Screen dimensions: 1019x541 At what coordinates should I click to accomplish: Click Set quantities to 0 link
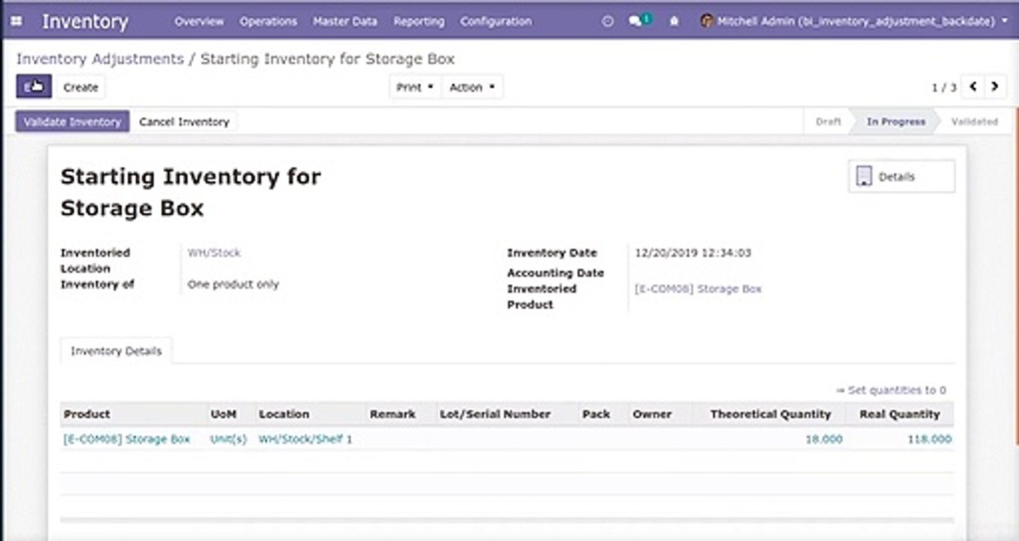[891, 390]
